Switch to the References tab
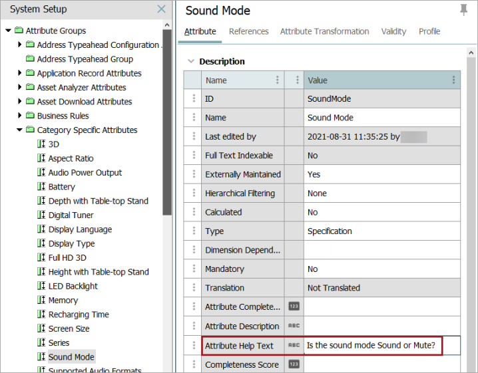 [249, 31]
